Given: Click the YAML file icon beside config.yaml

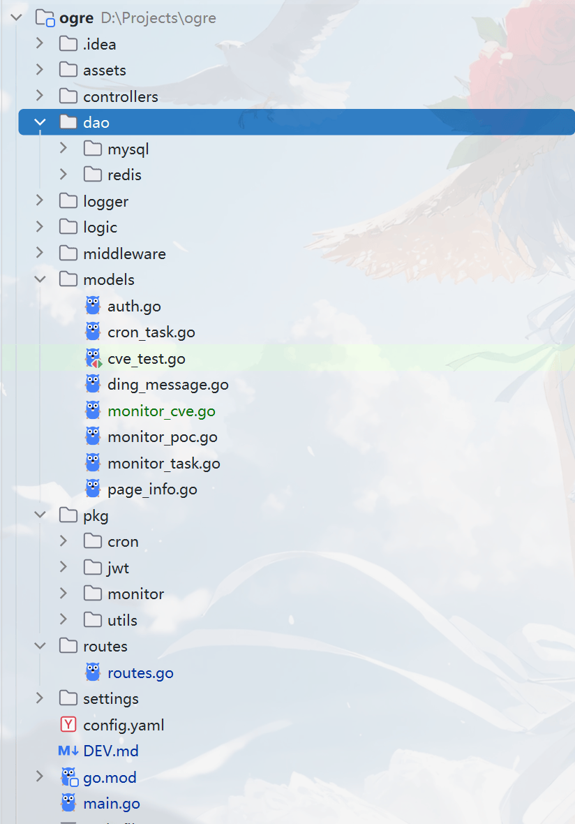Looking at the screenshot, I should (x=68, y=725).
